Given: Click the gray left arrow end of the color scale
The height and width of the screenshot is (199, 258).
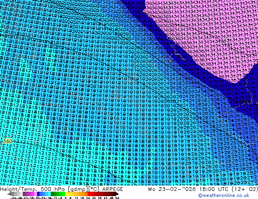Looking at the screenshot, I should pyautogui.click(x=9, y=194).
